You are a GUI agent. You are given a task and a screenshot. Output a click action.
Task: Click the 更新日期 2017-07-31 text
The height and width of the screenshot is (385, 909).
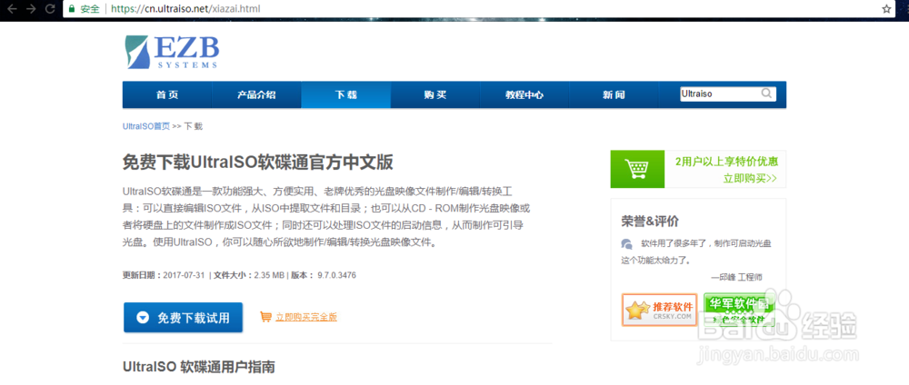point(164,275)
